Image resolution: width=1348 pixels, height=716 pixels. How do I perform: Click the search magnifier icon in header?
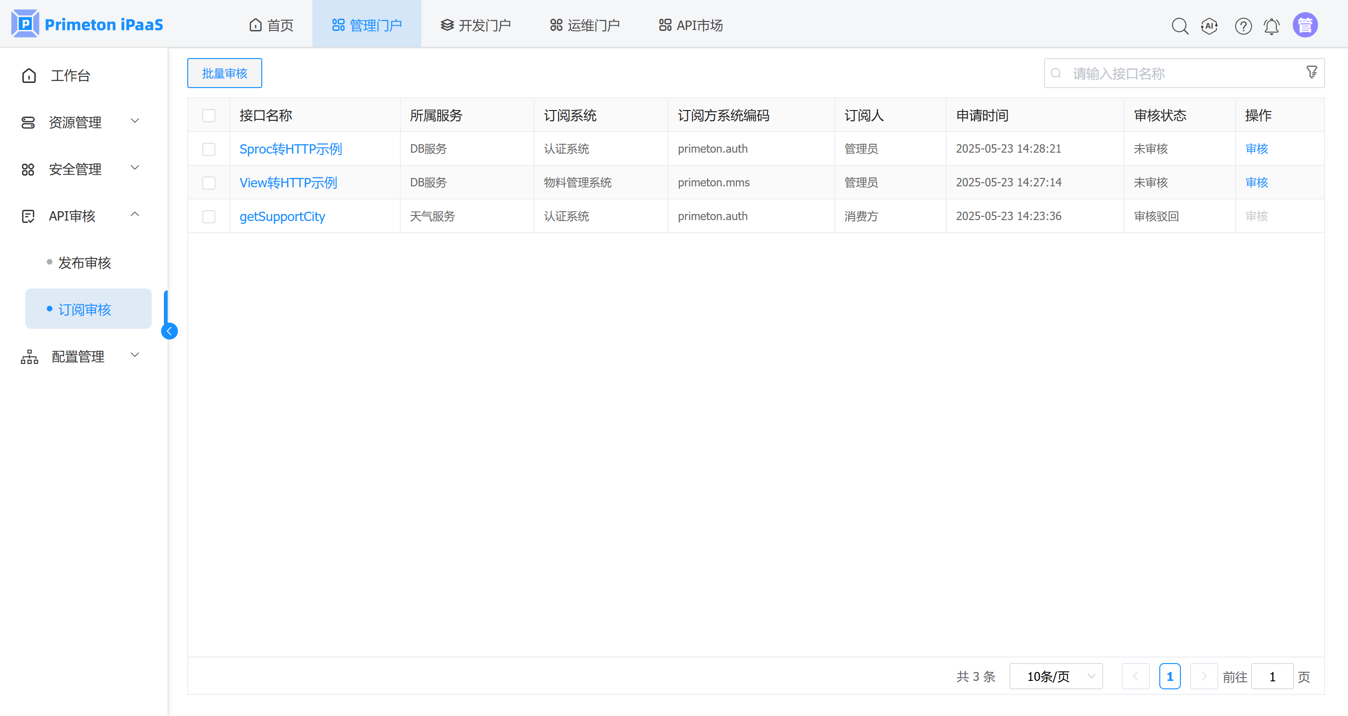(x=1179, y=26)
